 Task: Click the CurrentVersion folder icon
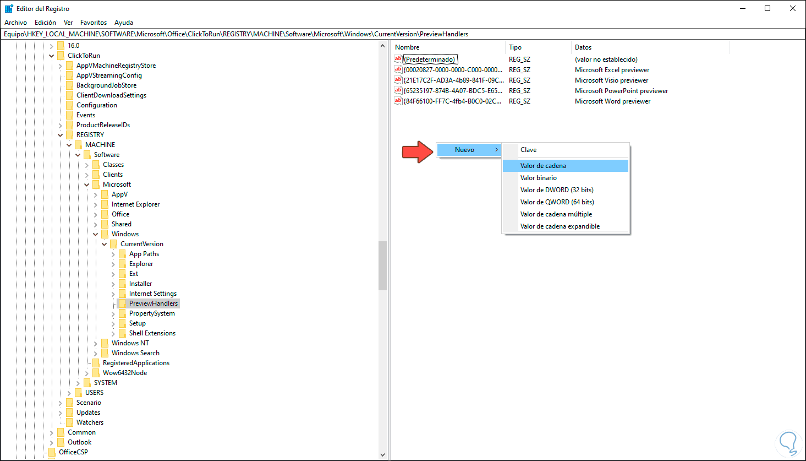pos(113,244)
